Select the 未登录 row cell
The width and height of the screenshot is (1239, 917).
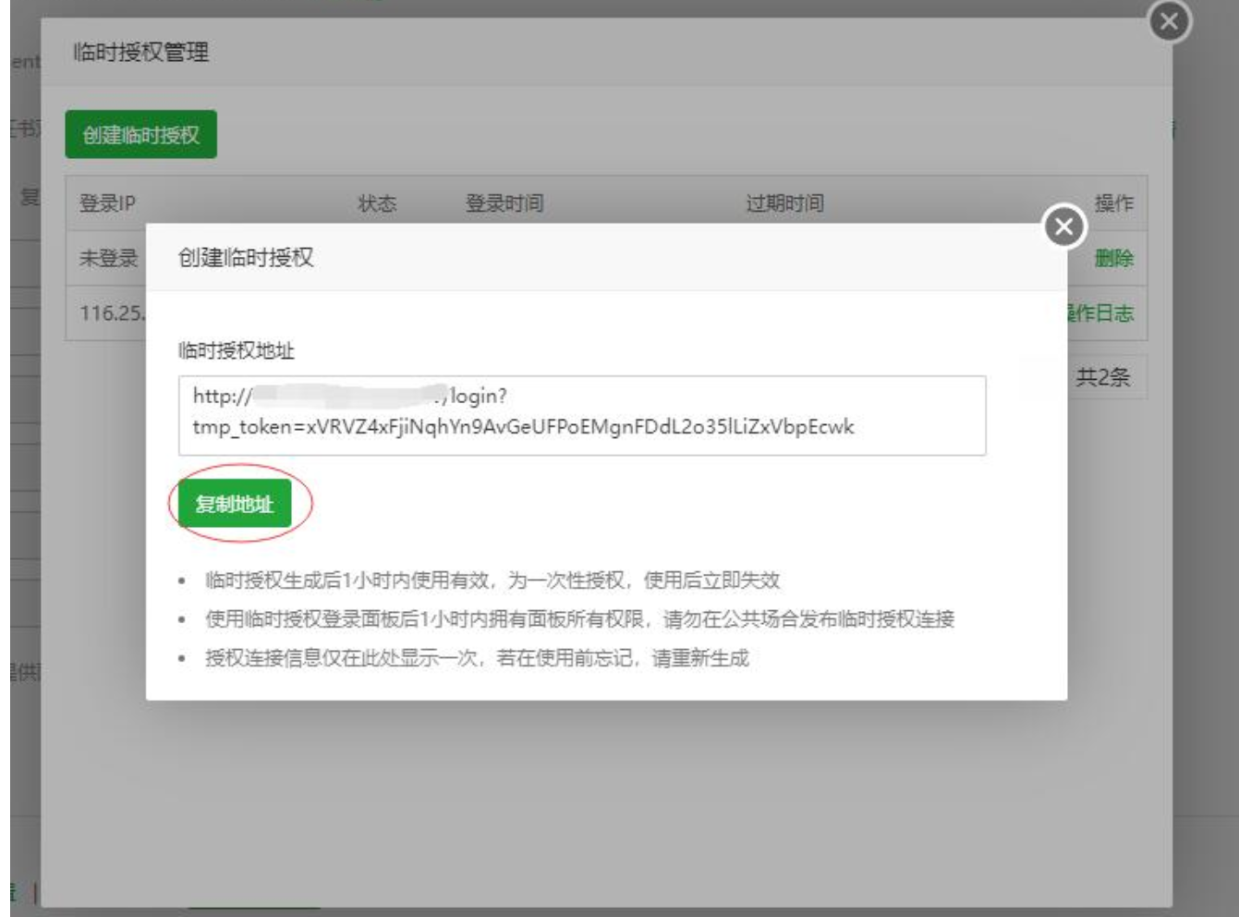click(108, 259)
